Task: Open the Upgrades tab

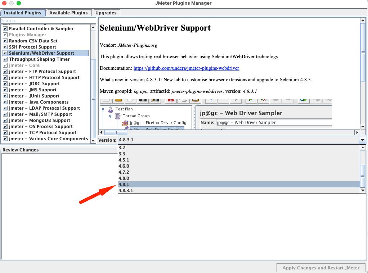Action: [106, 13]
